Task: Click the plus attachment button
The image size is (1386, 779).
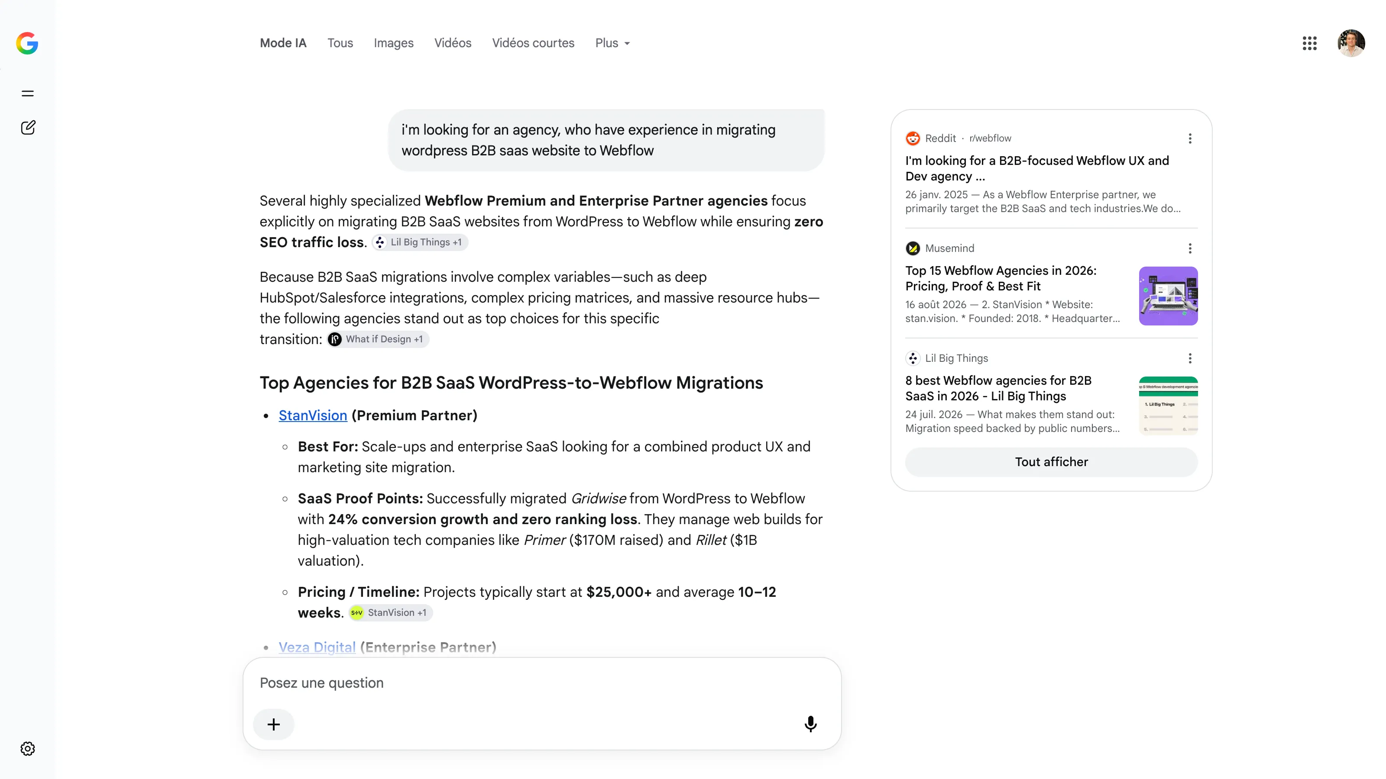Action: point(273,724)
